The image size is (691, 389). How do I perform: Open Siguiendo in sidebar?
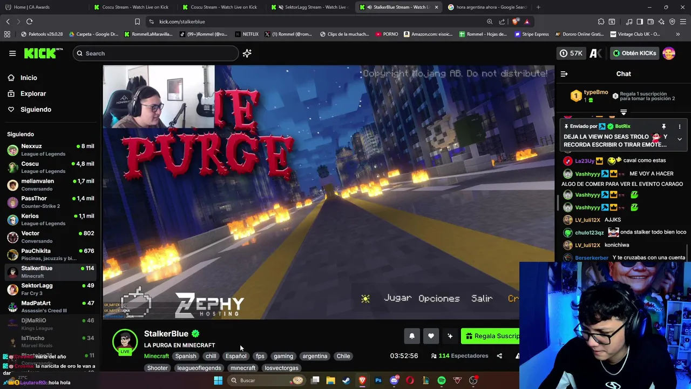36,109
